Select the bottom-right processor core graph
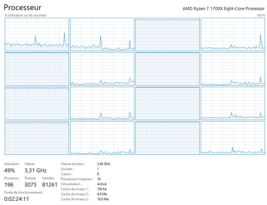267x205 pixels. pyautogui.click(x=233, y=138)
